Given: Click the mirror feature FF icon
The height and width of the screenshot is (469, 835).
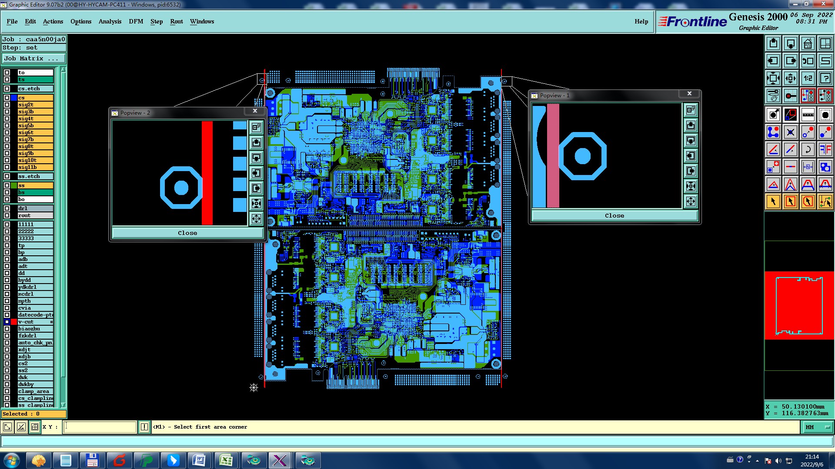Looking at the screenshot, I should click(x=825, y=149).
